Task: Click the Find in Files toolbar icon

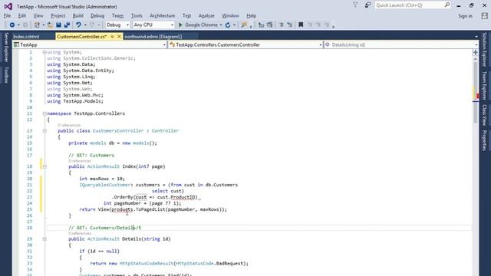Action: click(244, 25)
